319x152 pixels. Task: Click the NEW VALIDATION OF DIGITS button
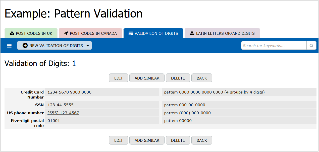[53, 45]
